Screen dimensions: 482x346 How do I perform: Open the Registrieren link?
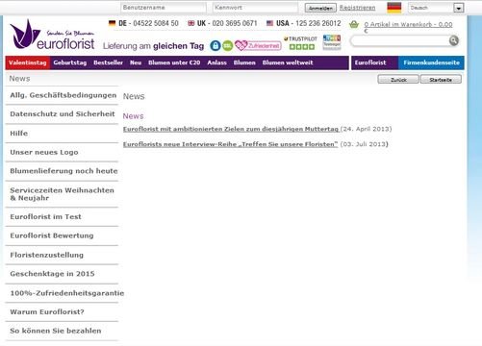[x=357, y=8]
